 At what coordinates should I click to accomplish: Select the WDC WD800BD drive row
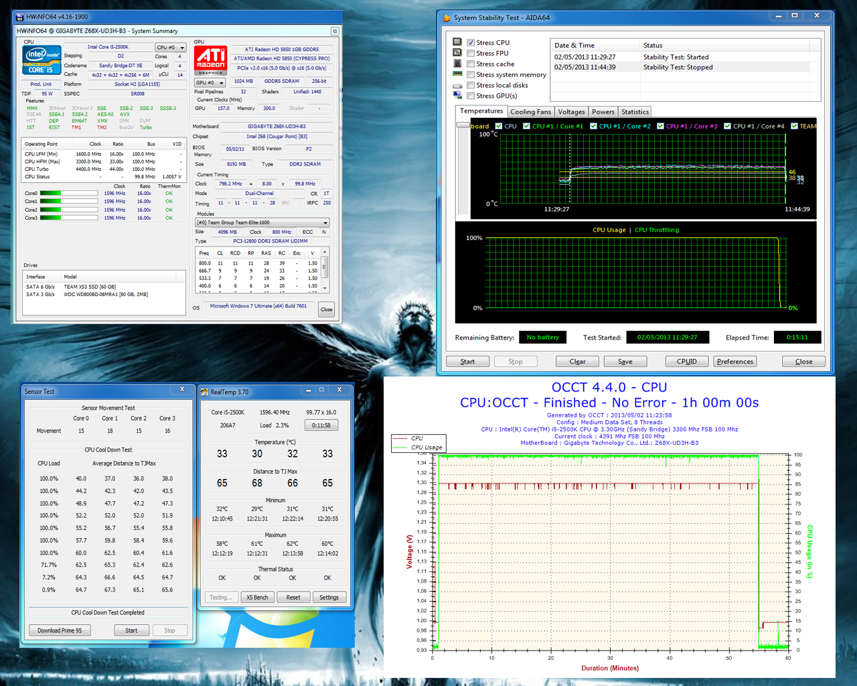click(x=104, y=295)
